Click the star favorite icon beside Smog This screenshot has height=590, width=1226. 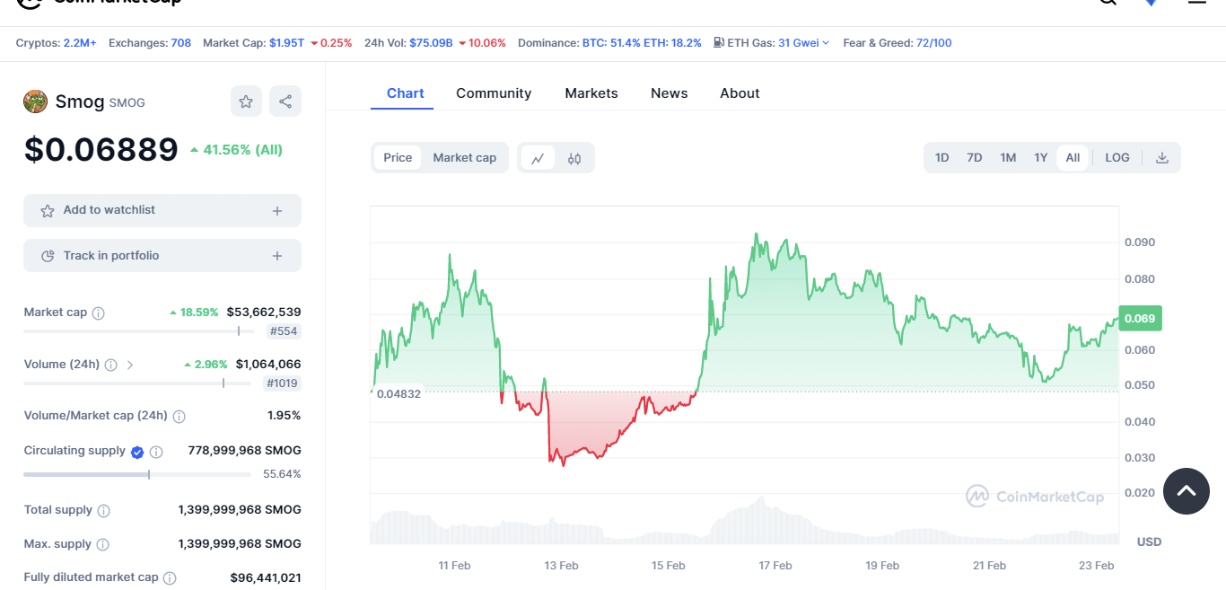pyautogui.click(x=246, y=101)
